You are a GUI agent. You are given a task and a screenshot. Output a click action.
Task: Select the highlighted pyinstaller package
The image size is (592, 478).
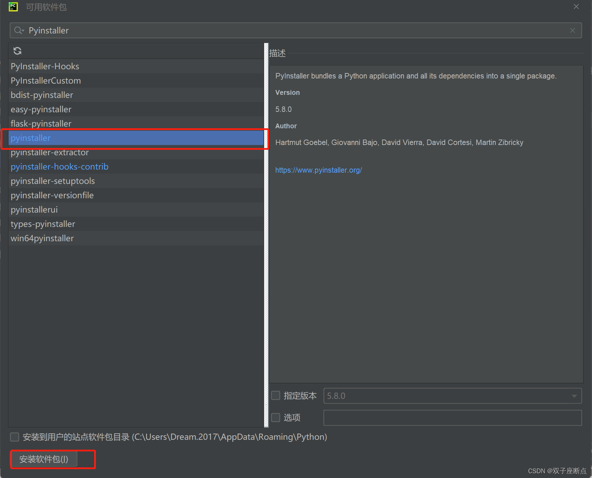136,138
